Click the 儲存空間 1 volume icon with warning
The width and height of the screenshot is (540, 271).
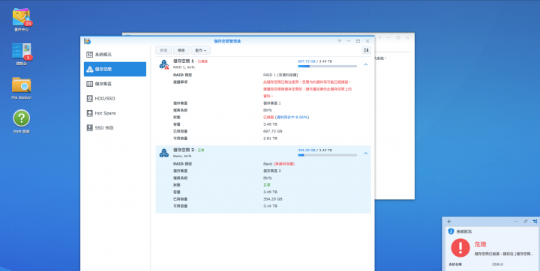pyautogui.click(x=164, y=64)
